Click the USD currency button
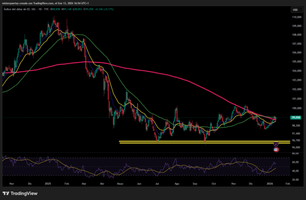 click(x=295, y=9)
